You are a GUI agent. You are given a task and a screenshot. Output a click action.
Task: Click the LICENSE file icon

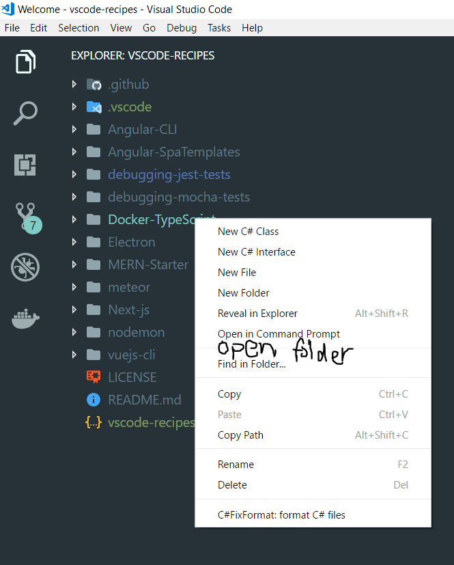[x=94, y=377]
